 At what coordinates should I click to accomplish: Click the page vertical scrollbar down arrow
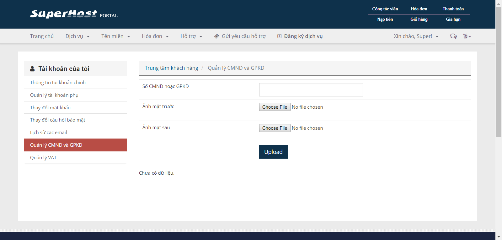point(499,236)
